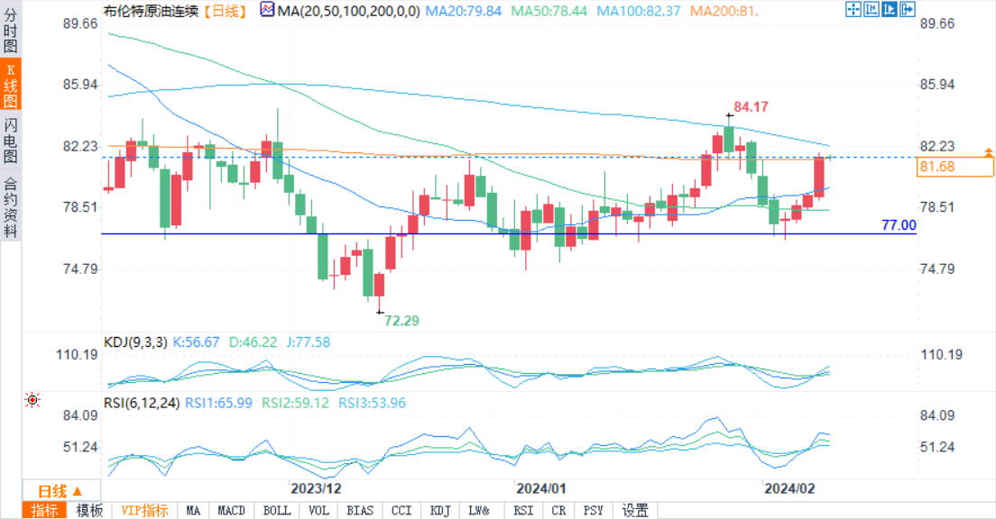Open the VIP指标 tab

pyautogui.click(x=144, y=511)
